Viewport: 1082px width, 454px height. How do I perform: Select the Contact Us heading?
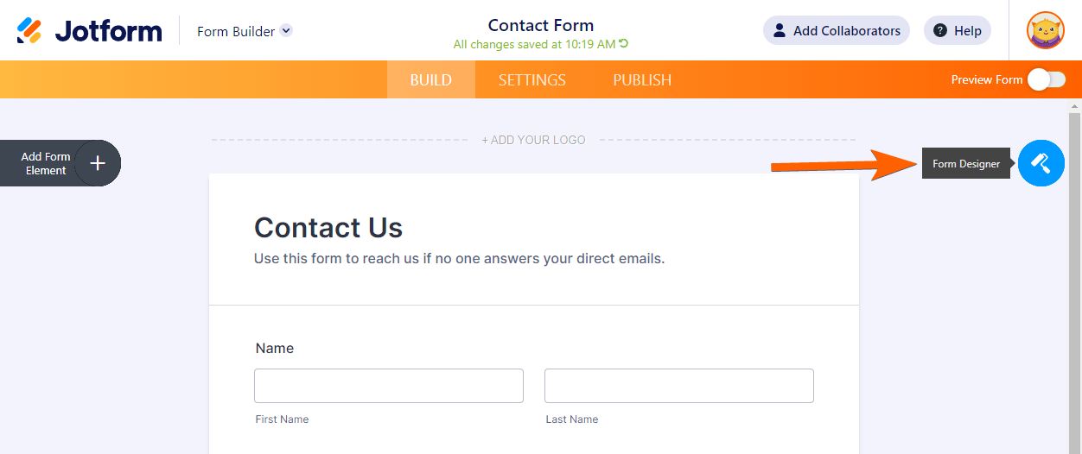pos(328,228)
